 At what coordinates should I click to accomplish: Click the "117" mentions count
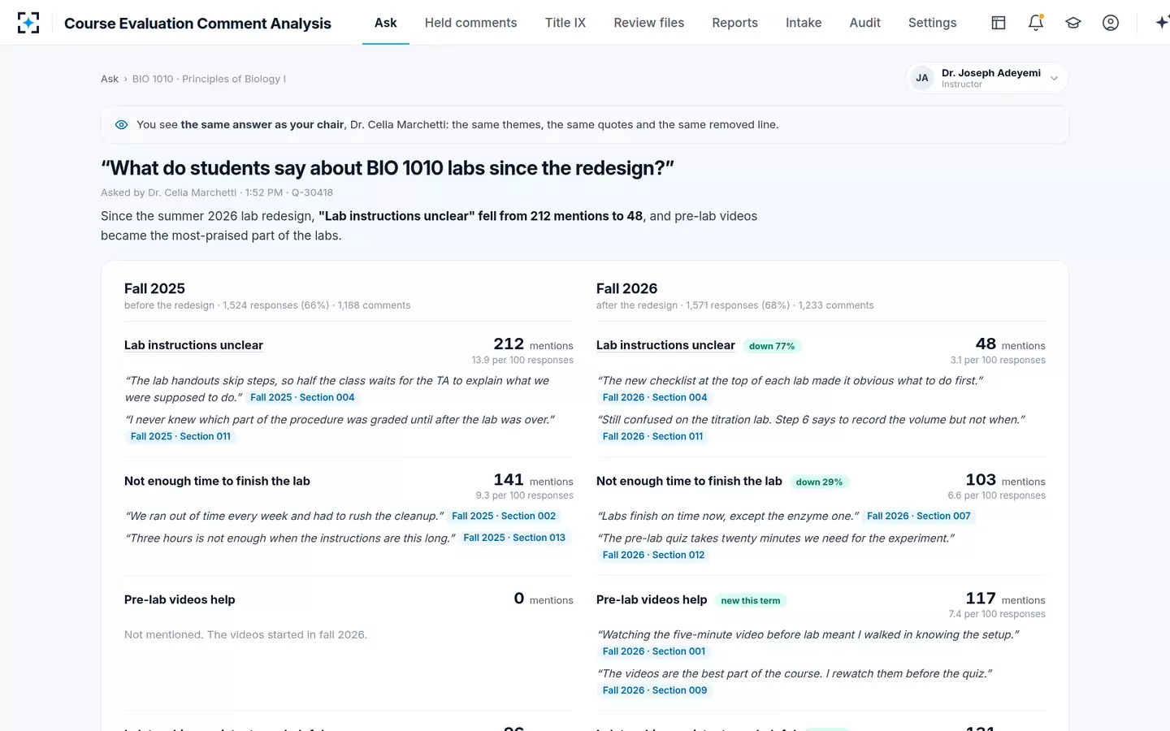click(x=981, y=599)
